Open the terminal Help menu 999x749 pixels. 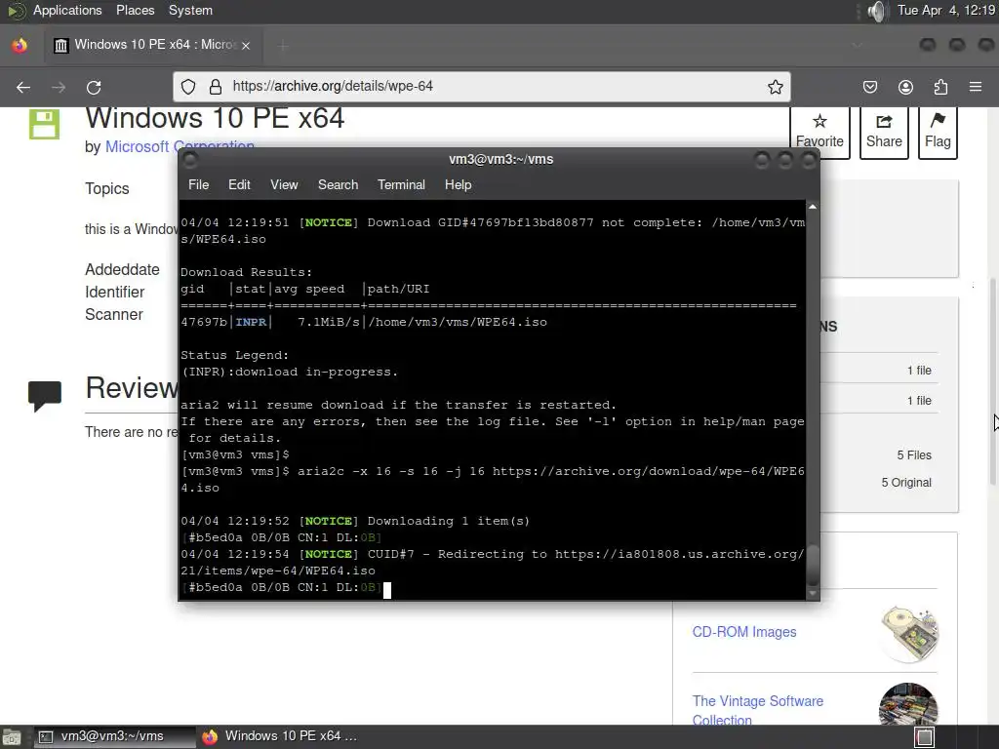pyautogui.click(x=459, y=184)
